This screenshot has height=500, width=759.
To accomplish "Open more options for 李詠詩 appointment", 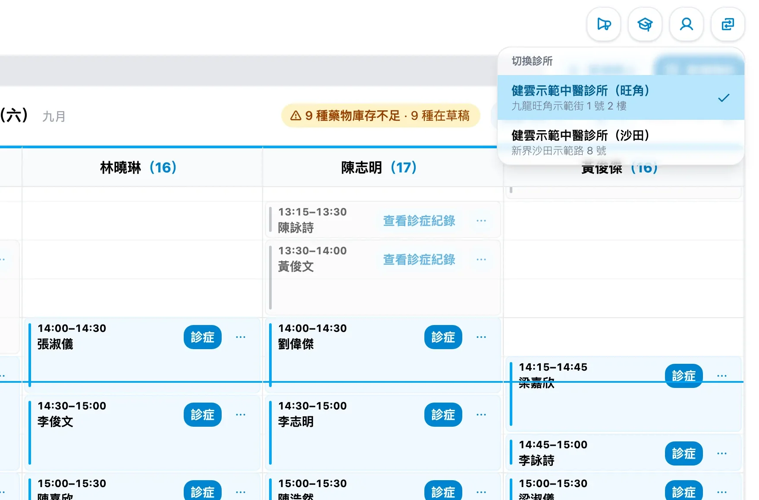I will point(722,453).
